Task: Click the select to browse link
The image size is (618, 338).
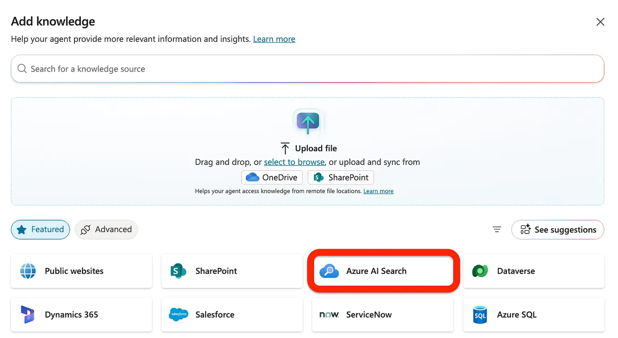Action: [x=294, y=162]
